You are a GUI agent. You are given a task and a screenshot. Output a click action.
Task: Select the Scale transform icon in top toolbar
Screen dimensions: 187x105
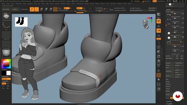pos(46,9)
